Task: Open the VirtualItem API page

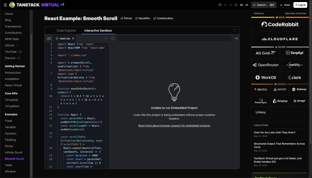Action: (12, 106)
